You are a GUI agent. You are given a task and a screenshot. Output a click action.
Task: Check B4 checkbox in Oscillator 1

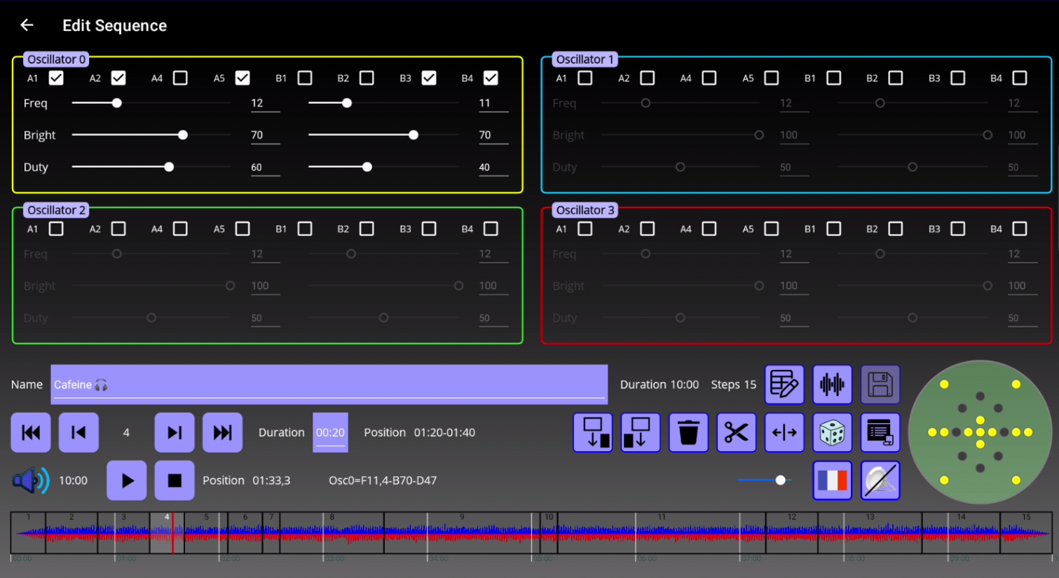tap(1020, 78)
